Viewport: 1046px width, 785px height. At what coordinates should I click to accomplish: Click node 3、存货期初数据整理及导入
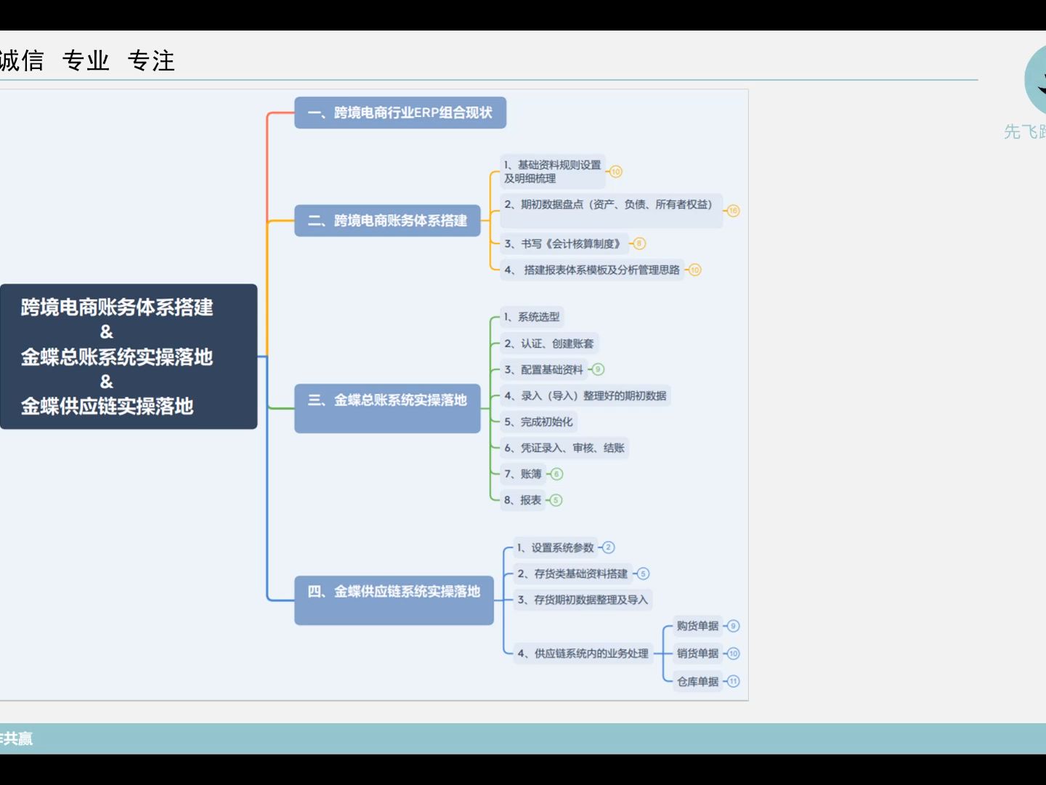[x=583, y=600]
